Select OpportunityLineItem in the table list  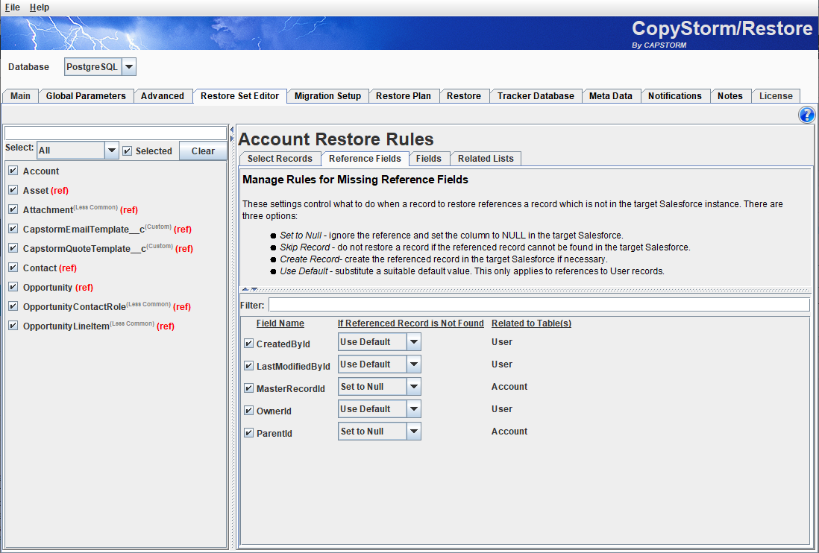click(98, 326)
